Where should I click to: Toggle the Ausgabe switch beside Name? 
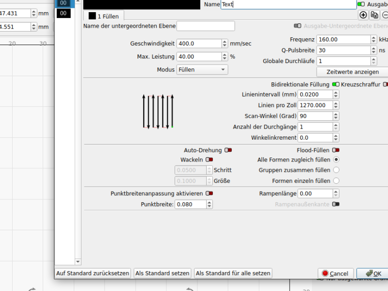(361, 4)
